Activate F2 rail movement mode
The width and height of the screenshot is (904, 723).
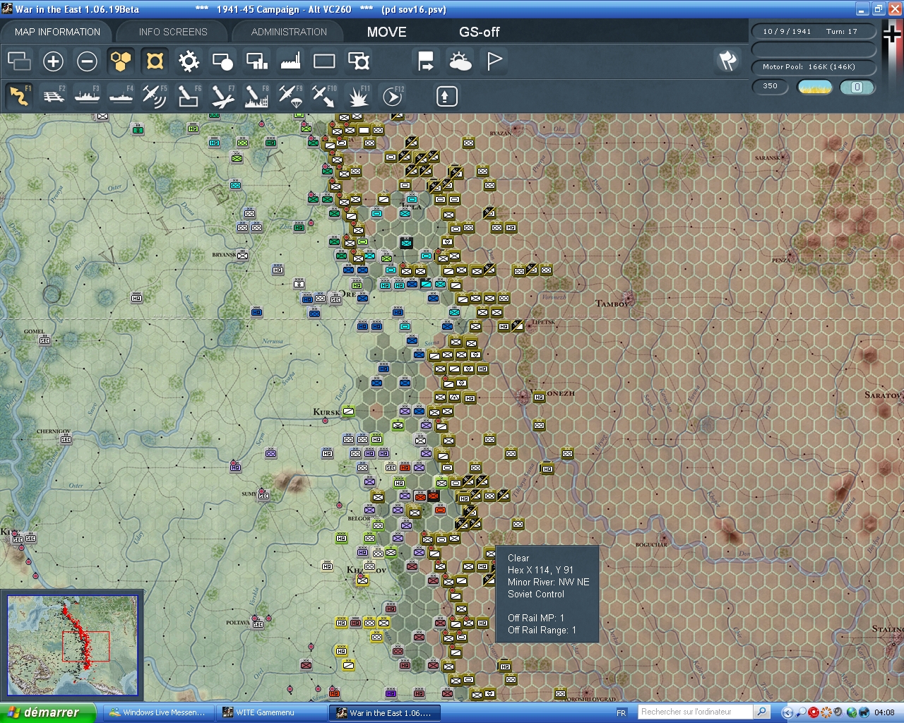click(x=53, y=96)
